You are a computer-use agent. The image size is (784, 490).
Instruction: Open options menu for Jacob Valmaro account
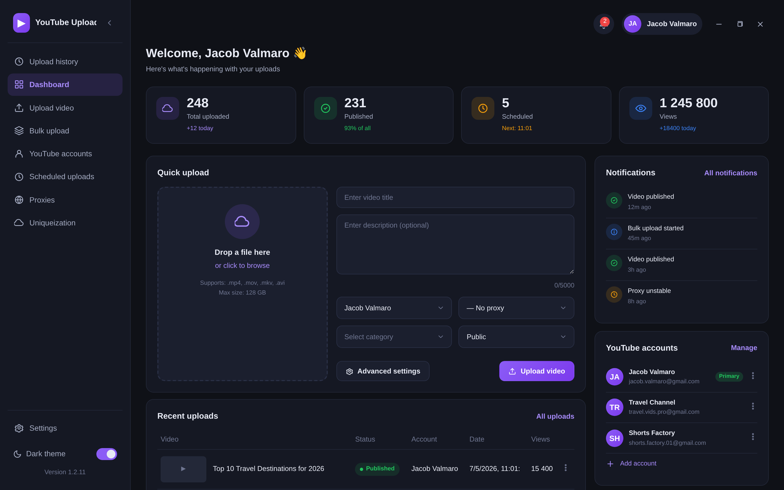pos(753,376)
